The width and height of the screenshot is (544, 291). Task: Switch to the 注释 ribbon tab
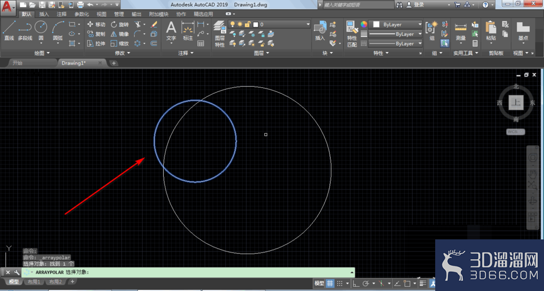coord(62,14)
